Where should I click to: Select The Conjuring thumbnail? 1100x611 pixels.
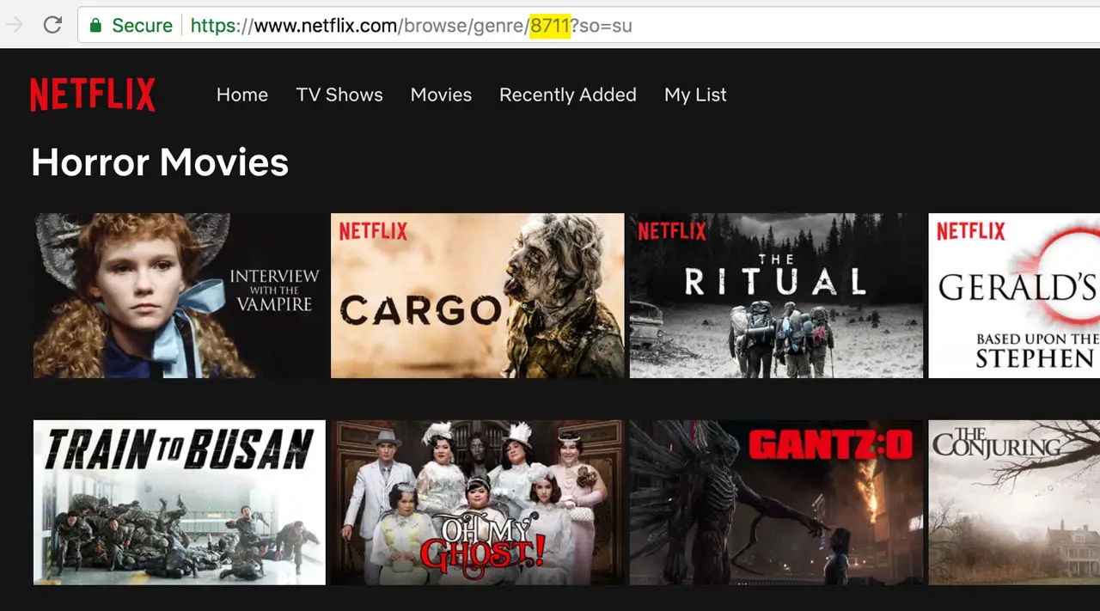(x=1014, y=503)
